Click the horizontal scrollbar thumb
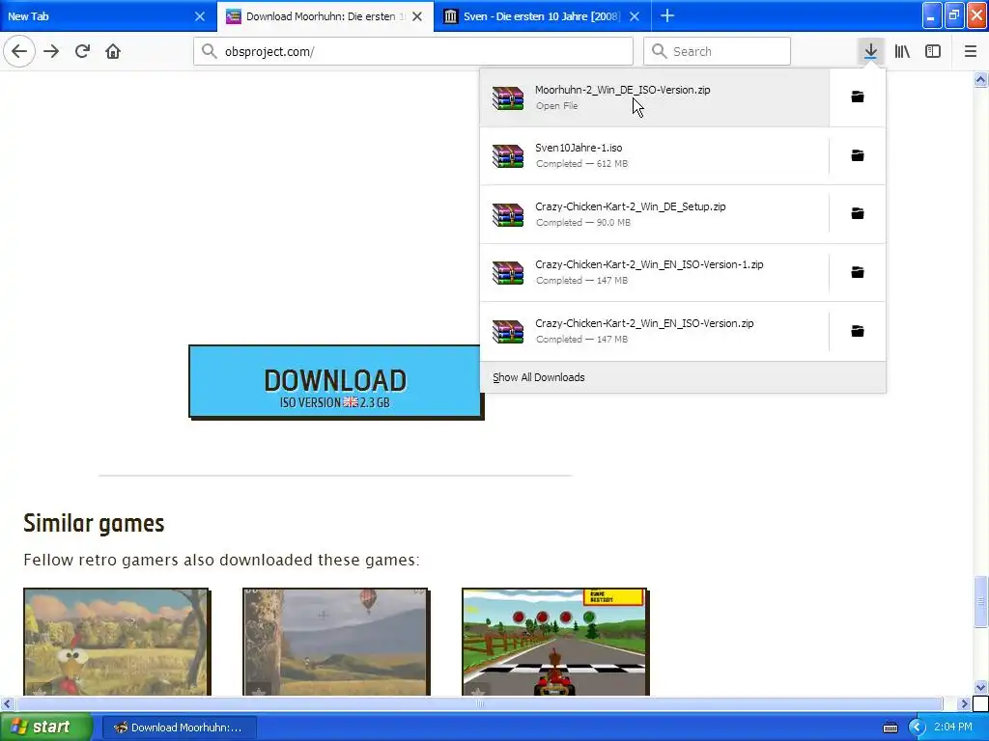 tap(479, 703)
